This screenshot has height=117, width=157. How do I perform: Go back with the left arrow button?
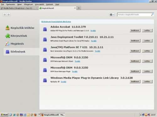click(5, 15)
